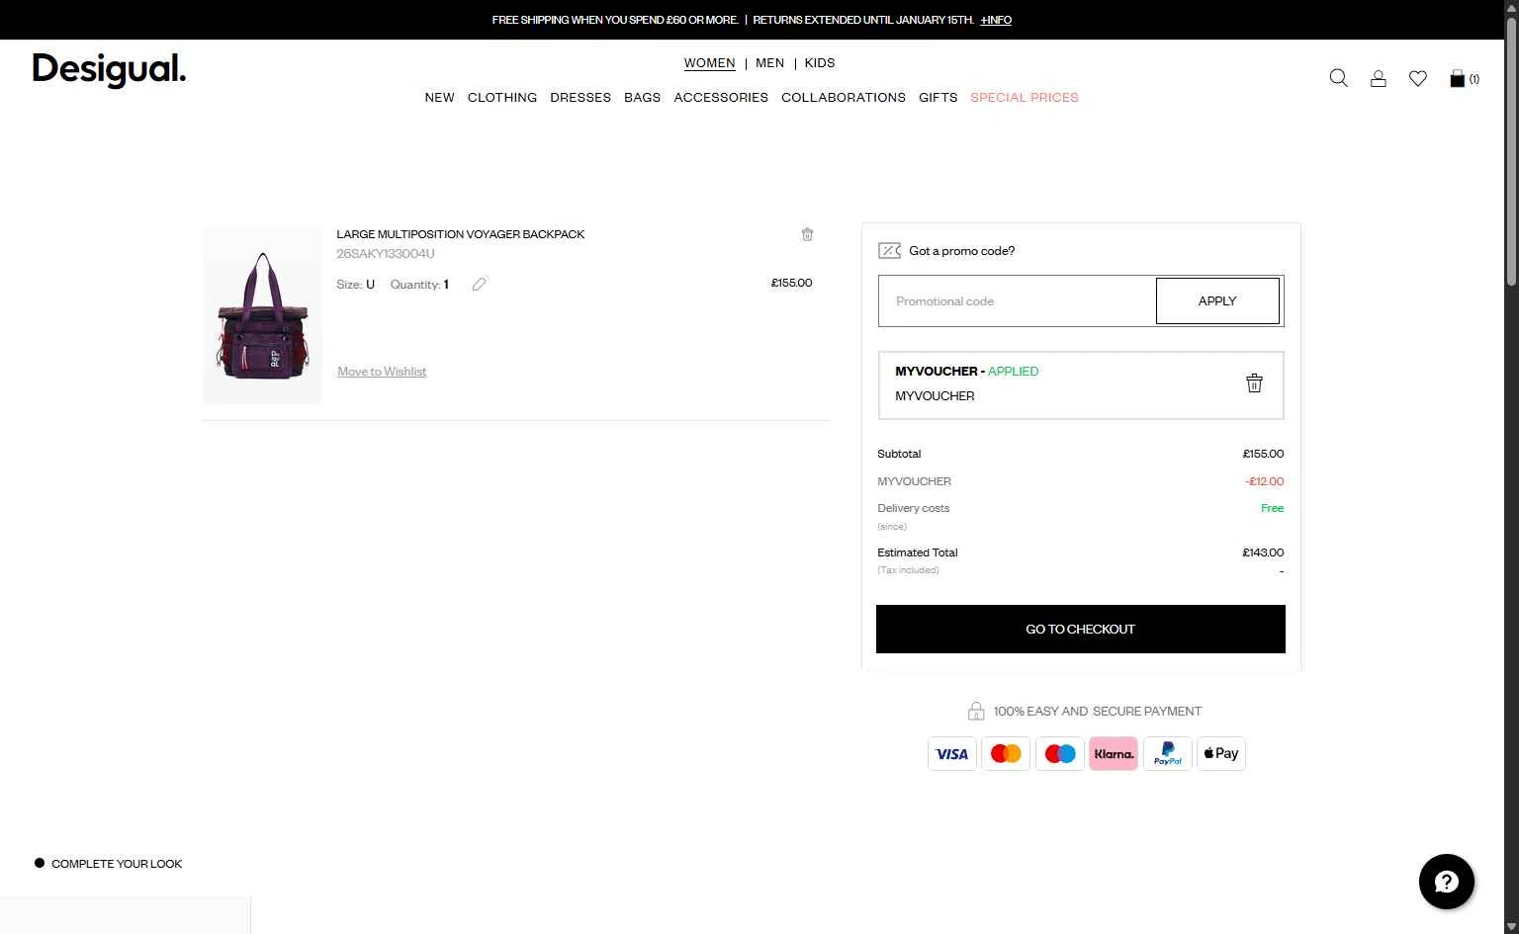Select the KIDS section

820,63
